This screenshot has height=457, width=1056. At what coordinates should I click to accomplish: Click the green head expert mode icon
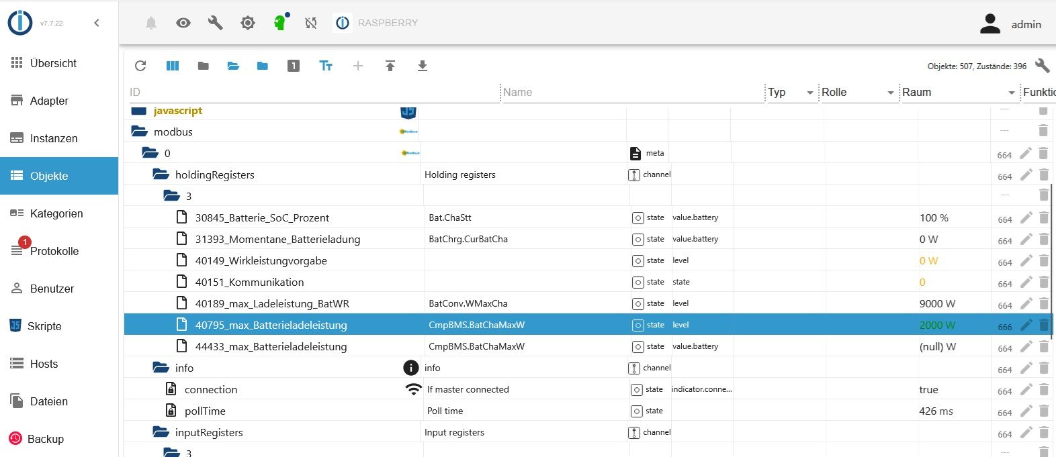[x=279, y=23]
